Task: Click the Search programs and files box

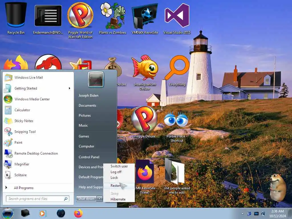Action: coord(37,199)
